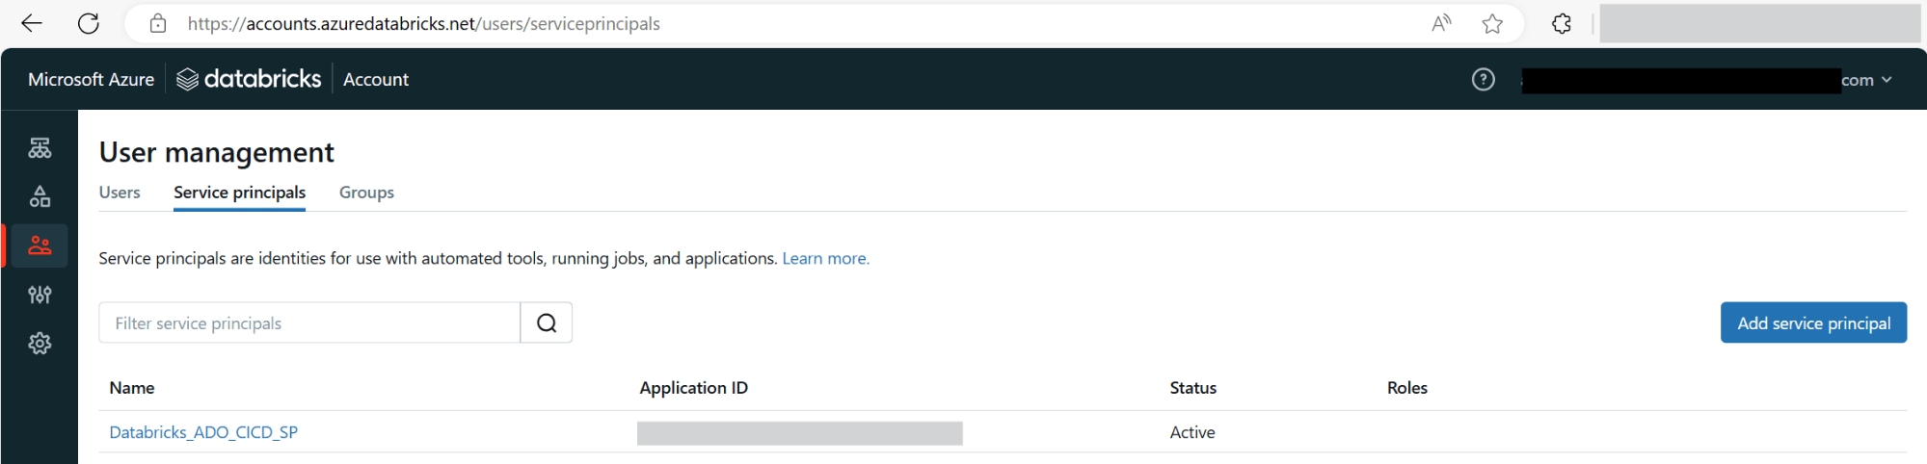Switch to the Users tab
Viewport: 1927px width, 464px height.
120,193
